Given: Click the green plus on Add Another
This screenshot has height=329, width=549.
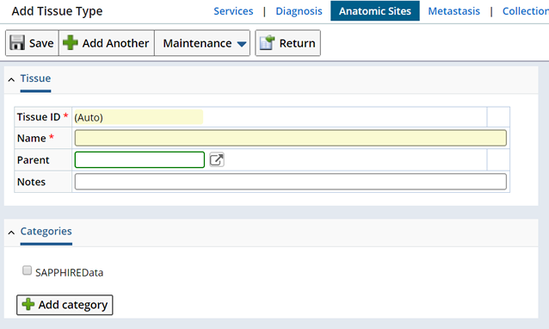Looking at the screenshot, I should (x=71, y=43).
